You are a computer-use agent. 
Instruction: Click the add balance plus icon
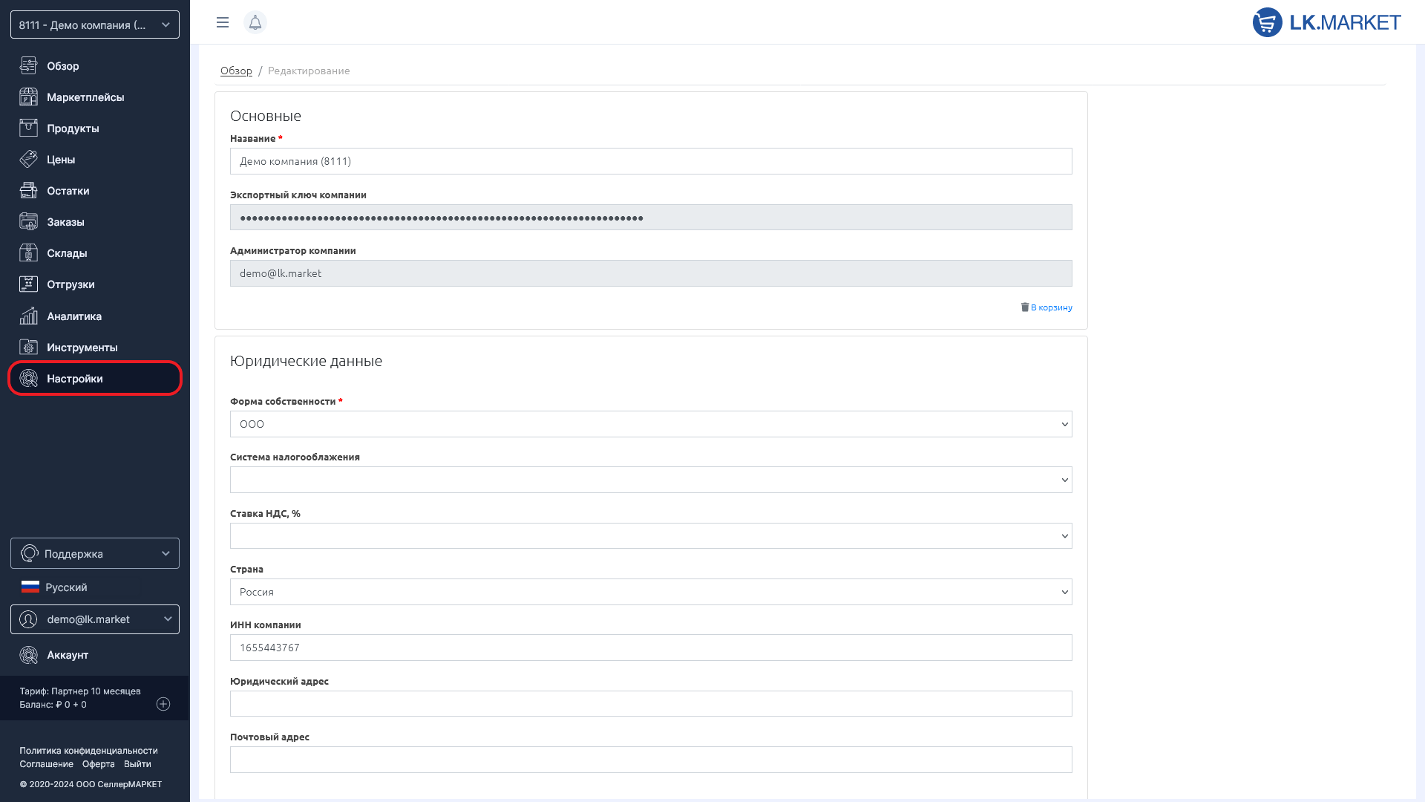click(x=163, y=704)
